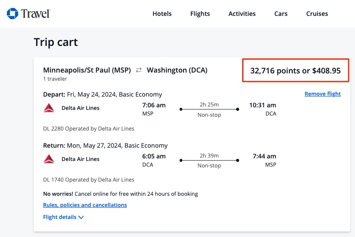Click the Return Mon, May 27, 2024 line

(x=105, y=146)
